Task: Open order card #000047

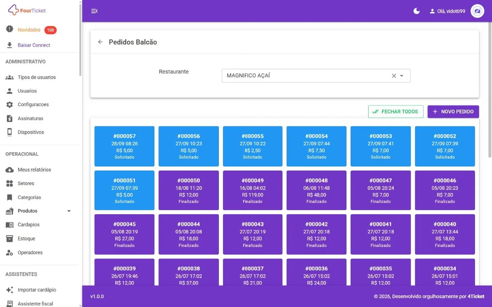Action: pos(381,190)
